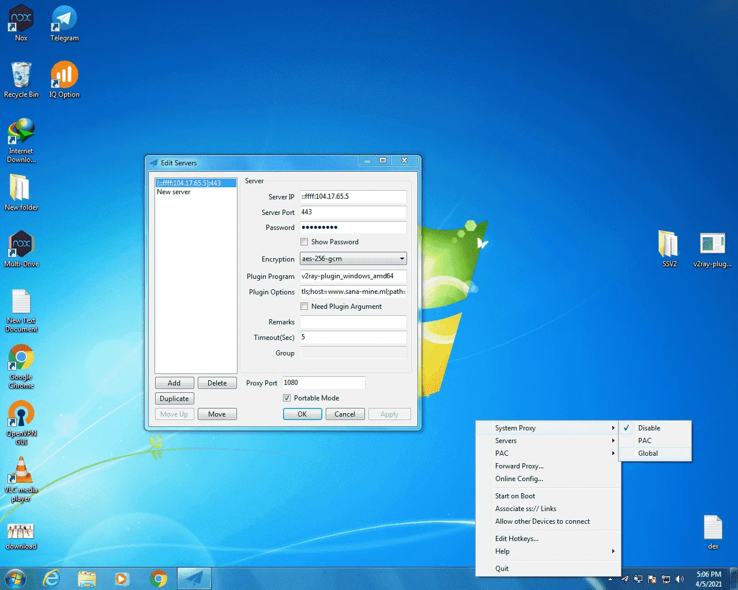Click Cancel in Edit Servers
Image resolution: width=738 pixels, height=590 pixels.
tap(345, 414)
